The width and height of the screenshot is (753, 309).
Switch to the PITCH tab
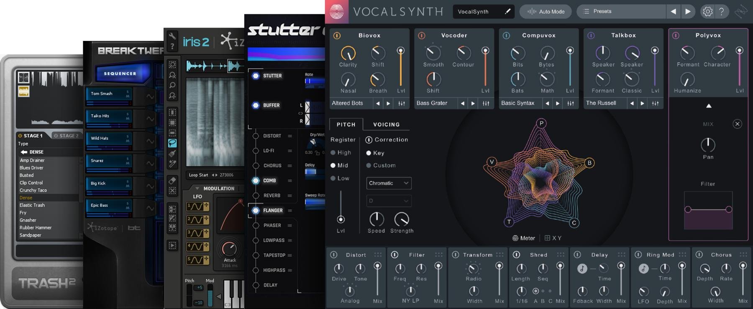[346, 124]
